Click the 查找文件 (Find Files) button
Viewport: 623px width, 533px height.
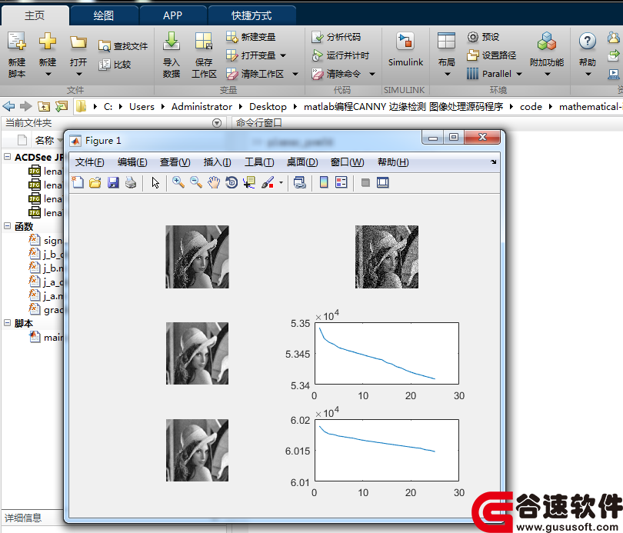point(123,46)
